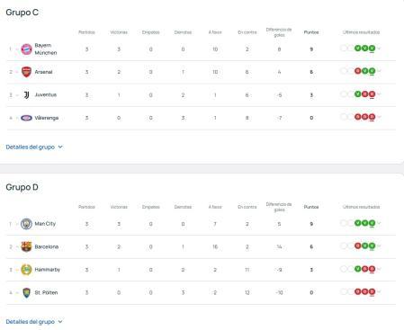This screenshot has height=330, width=404.
Task: Click St. Pölten's goal difference -10
Action: 279,292
